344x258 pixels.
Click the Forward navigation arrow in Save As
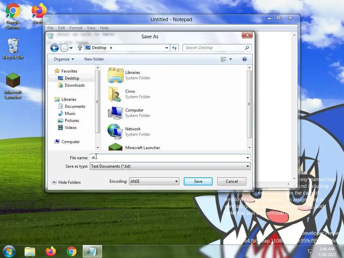[64, 48]
